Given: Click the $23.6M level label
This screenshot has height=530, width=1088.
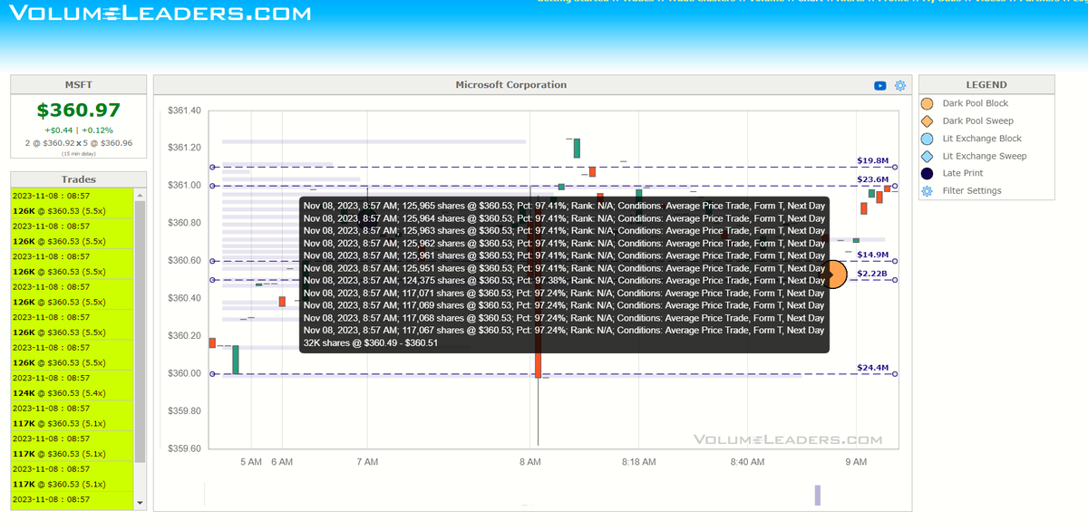Looking at the screenshot, I should 872,179.
